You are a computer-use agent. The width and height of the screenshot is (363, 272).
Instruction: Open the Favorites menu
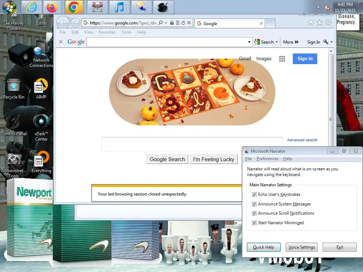pos(107,32)
